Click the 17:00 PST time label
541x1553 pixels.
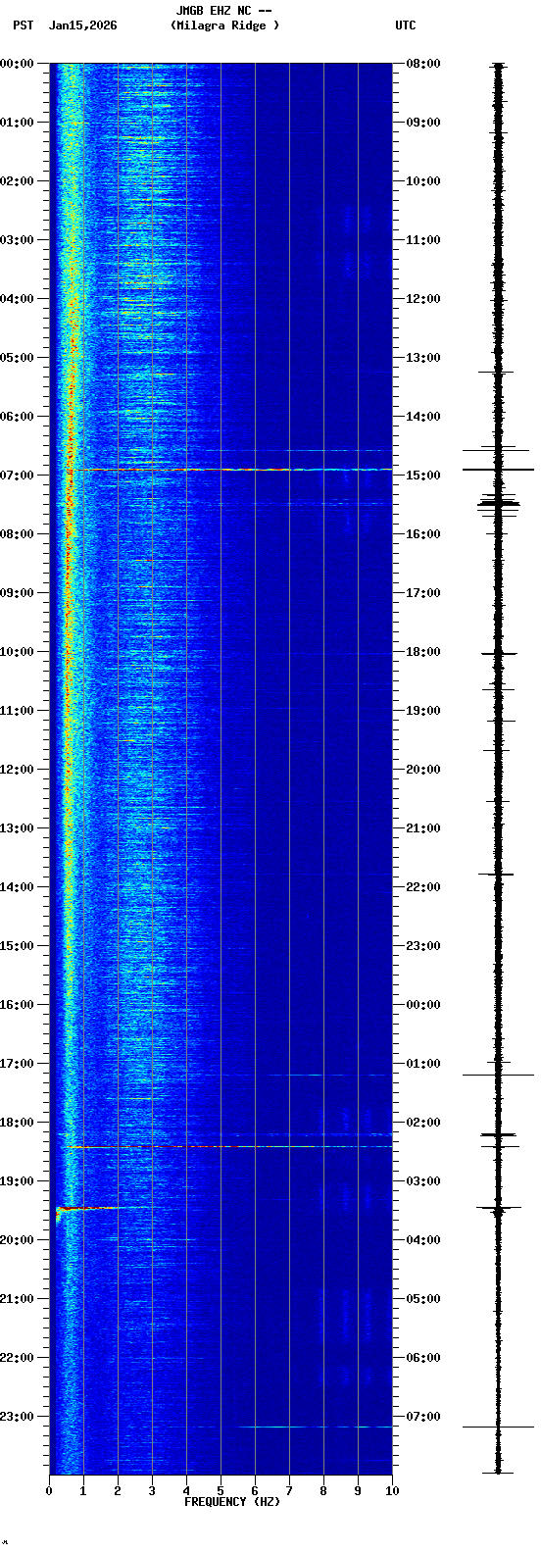17,1064
